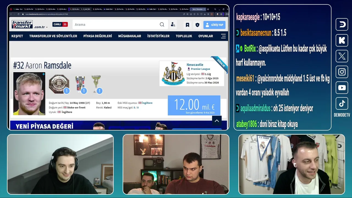Click chat username meseiki61
352x198 pixels.
click(245, 79)
